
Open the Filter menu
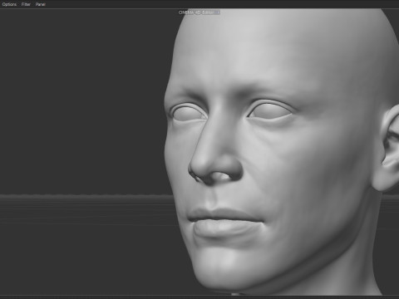(26, 4)
